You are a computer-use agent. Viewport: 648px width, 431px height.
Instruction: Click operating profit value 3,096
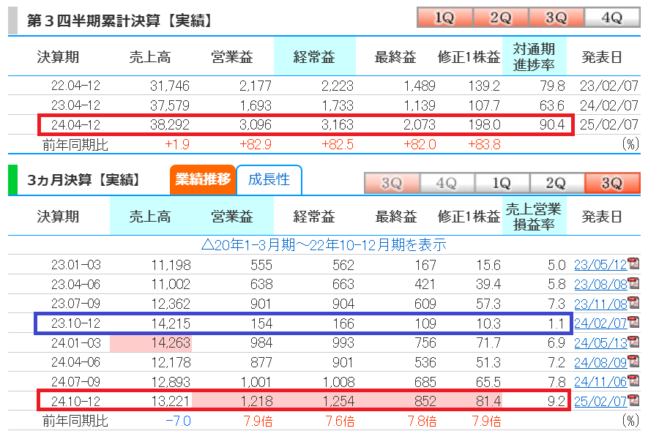click(x=256, y=124)
